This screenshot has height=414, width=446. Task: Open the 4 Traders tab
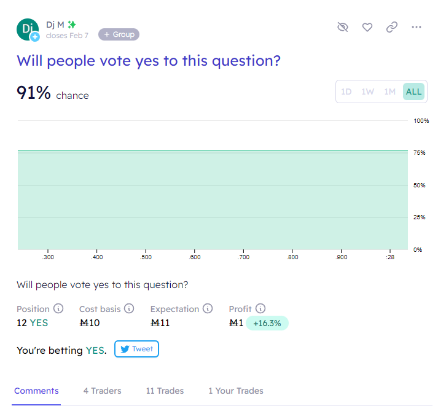click(103, 391)
